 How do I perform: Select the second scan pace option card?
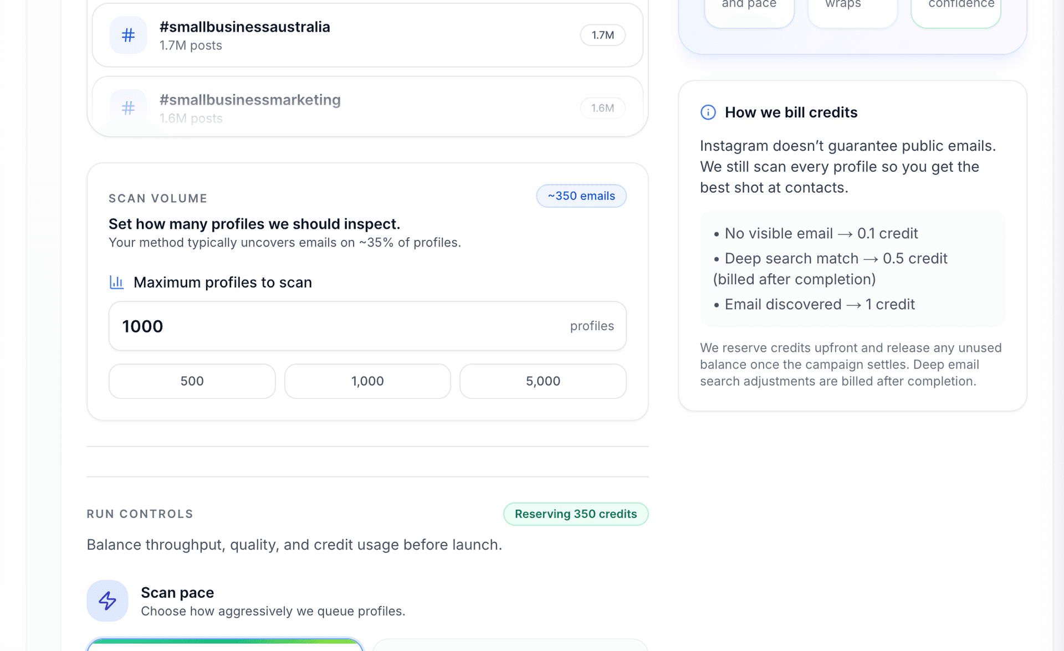point(510,646)
